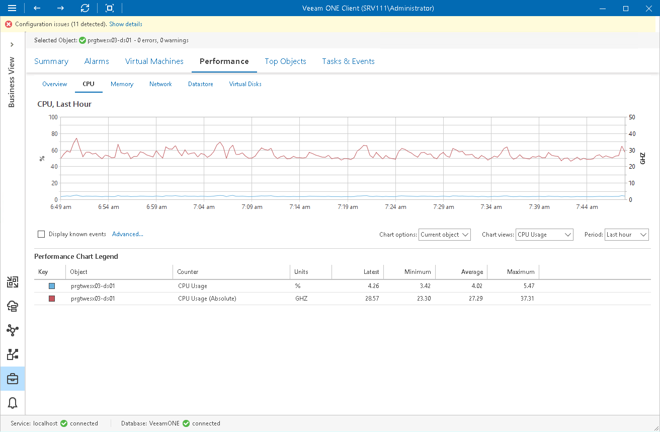Expand the Business View sidebar panel
The image size is (660, 432).
[x=13, y=44]
